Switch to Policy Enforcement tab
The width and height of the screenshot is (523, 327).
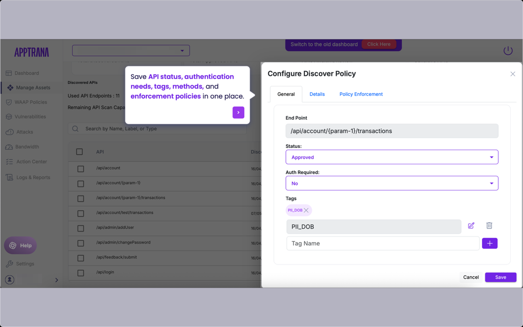(361, 94)
